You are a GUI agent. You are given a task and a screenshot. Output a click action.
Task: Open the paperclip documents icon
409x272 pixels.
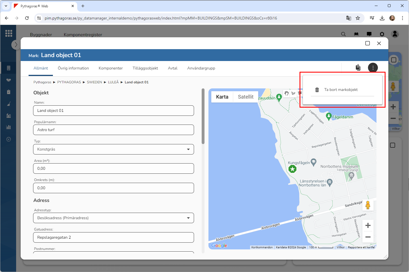pos(358,68)
